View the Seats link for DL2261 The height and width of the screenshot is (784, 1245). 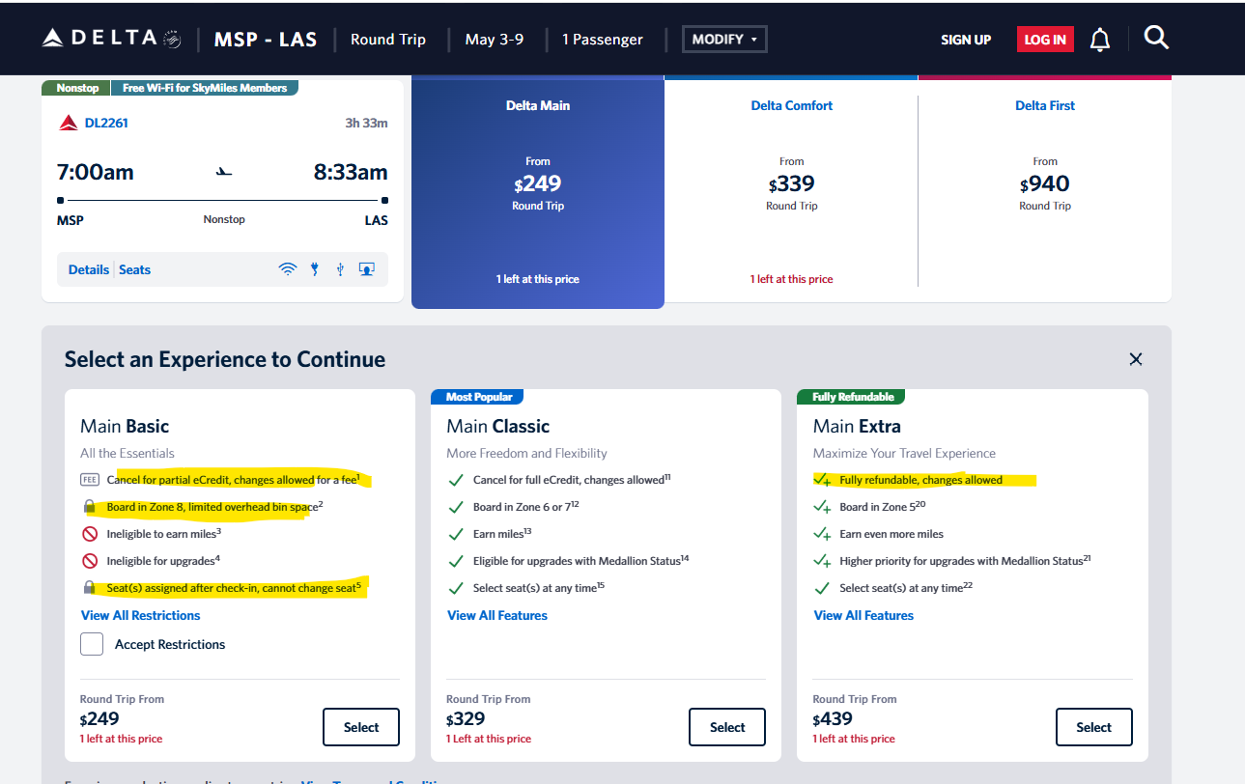coord(135,269)
